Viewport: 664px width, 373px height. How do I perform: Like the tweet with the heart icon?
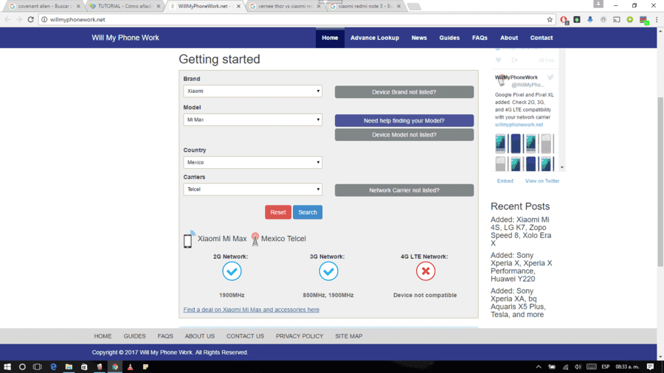coord(499,60)
